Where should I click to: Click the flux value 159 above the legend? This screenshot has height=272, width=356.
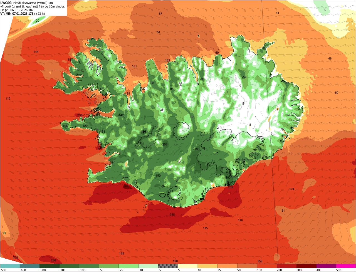(260, 261)
